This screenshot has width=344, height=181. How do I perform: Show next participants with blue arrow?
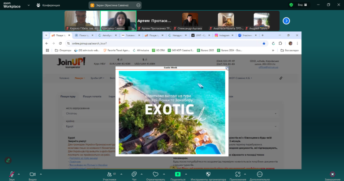point(286,21)
